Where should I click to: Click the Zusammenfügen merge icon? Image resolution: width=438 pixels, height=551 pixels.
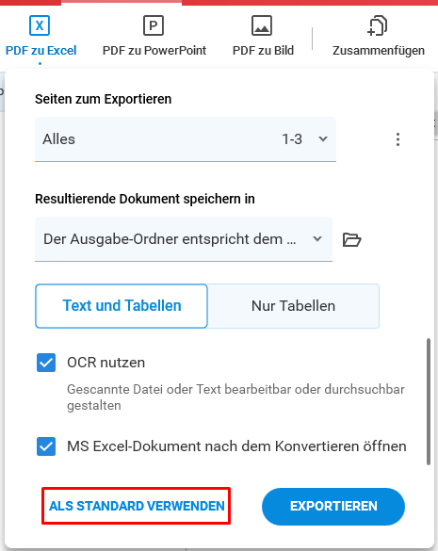tap(377, 25)
